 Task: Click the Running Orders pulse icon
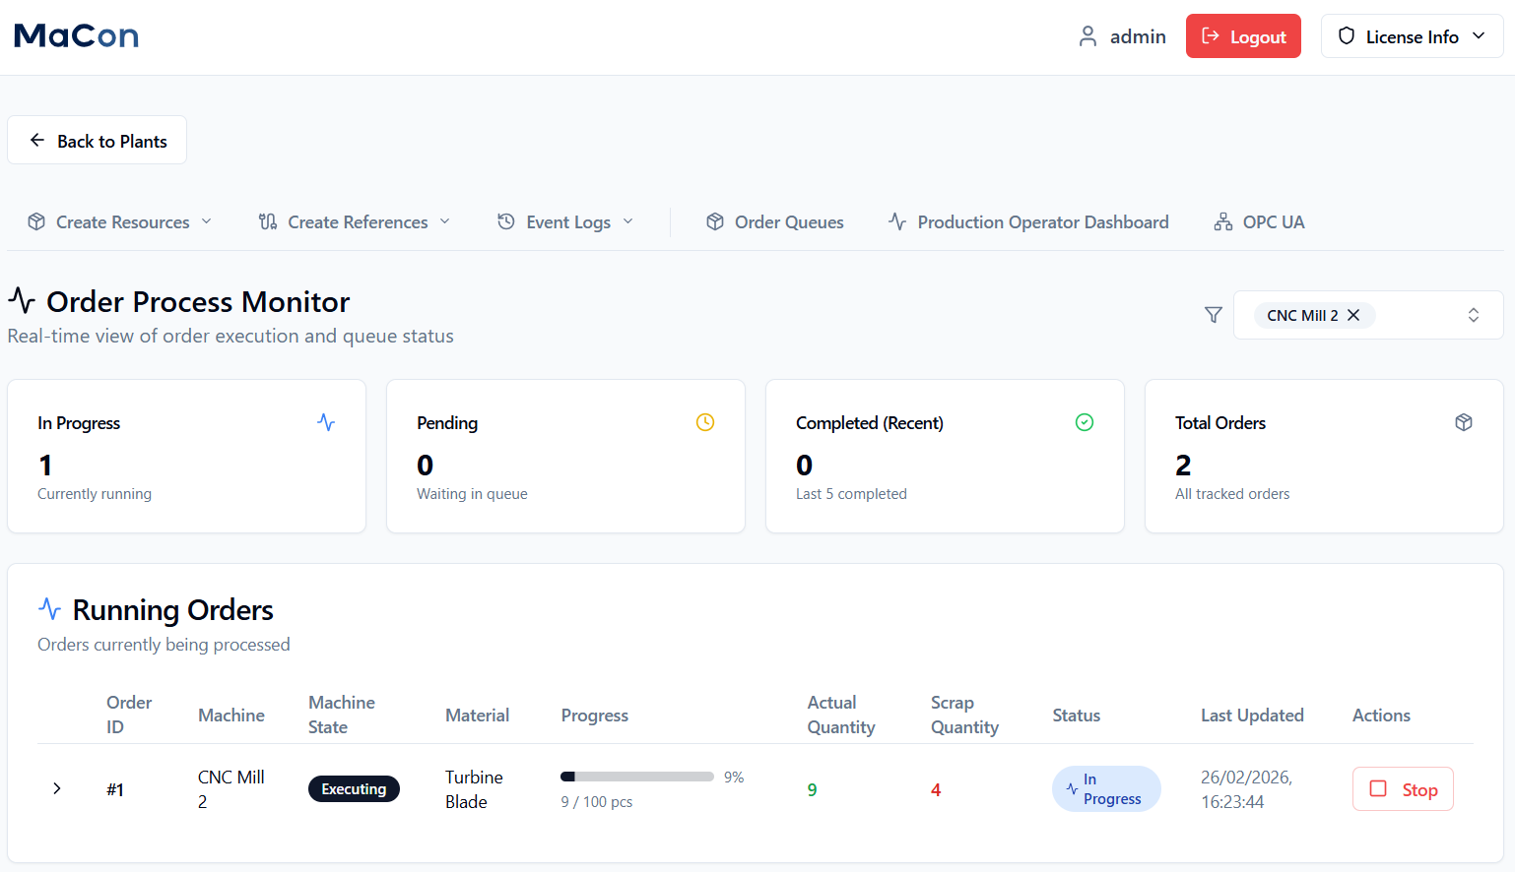[x=49, y=609]
